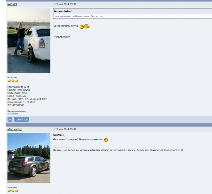
Task: Click post icon beside 23:30 timestamp
Action: point(53,4)
